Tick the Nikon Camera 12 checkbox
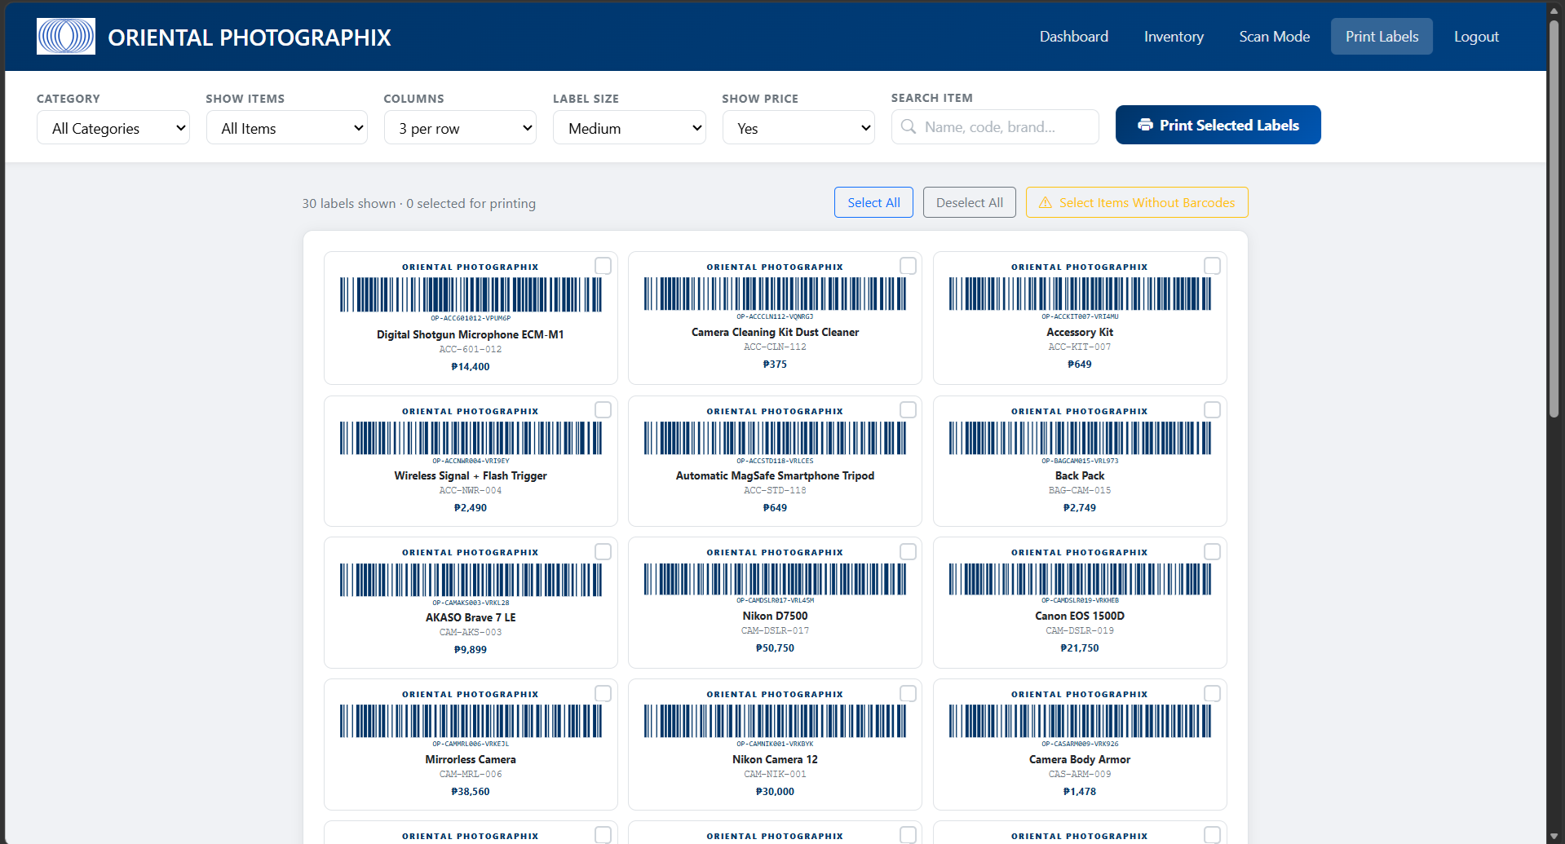The width and height of the screenshot is (1565, 844). tap(908, 693)
